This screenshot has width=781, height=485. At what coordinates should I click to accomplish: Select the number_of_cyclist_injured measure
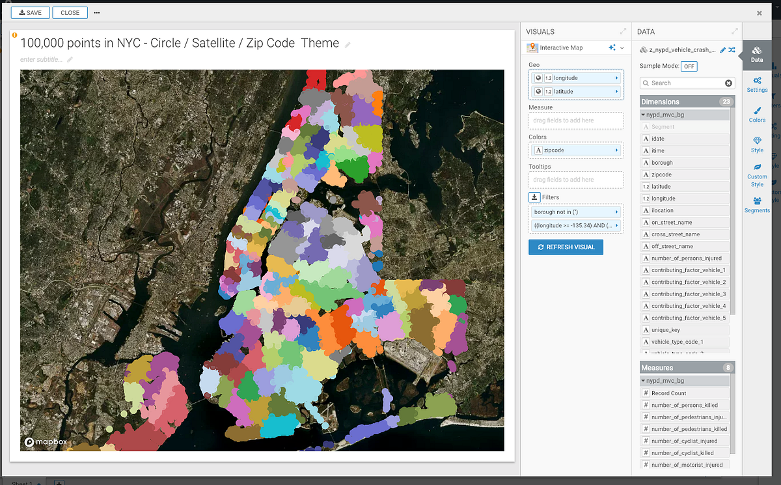685,441
